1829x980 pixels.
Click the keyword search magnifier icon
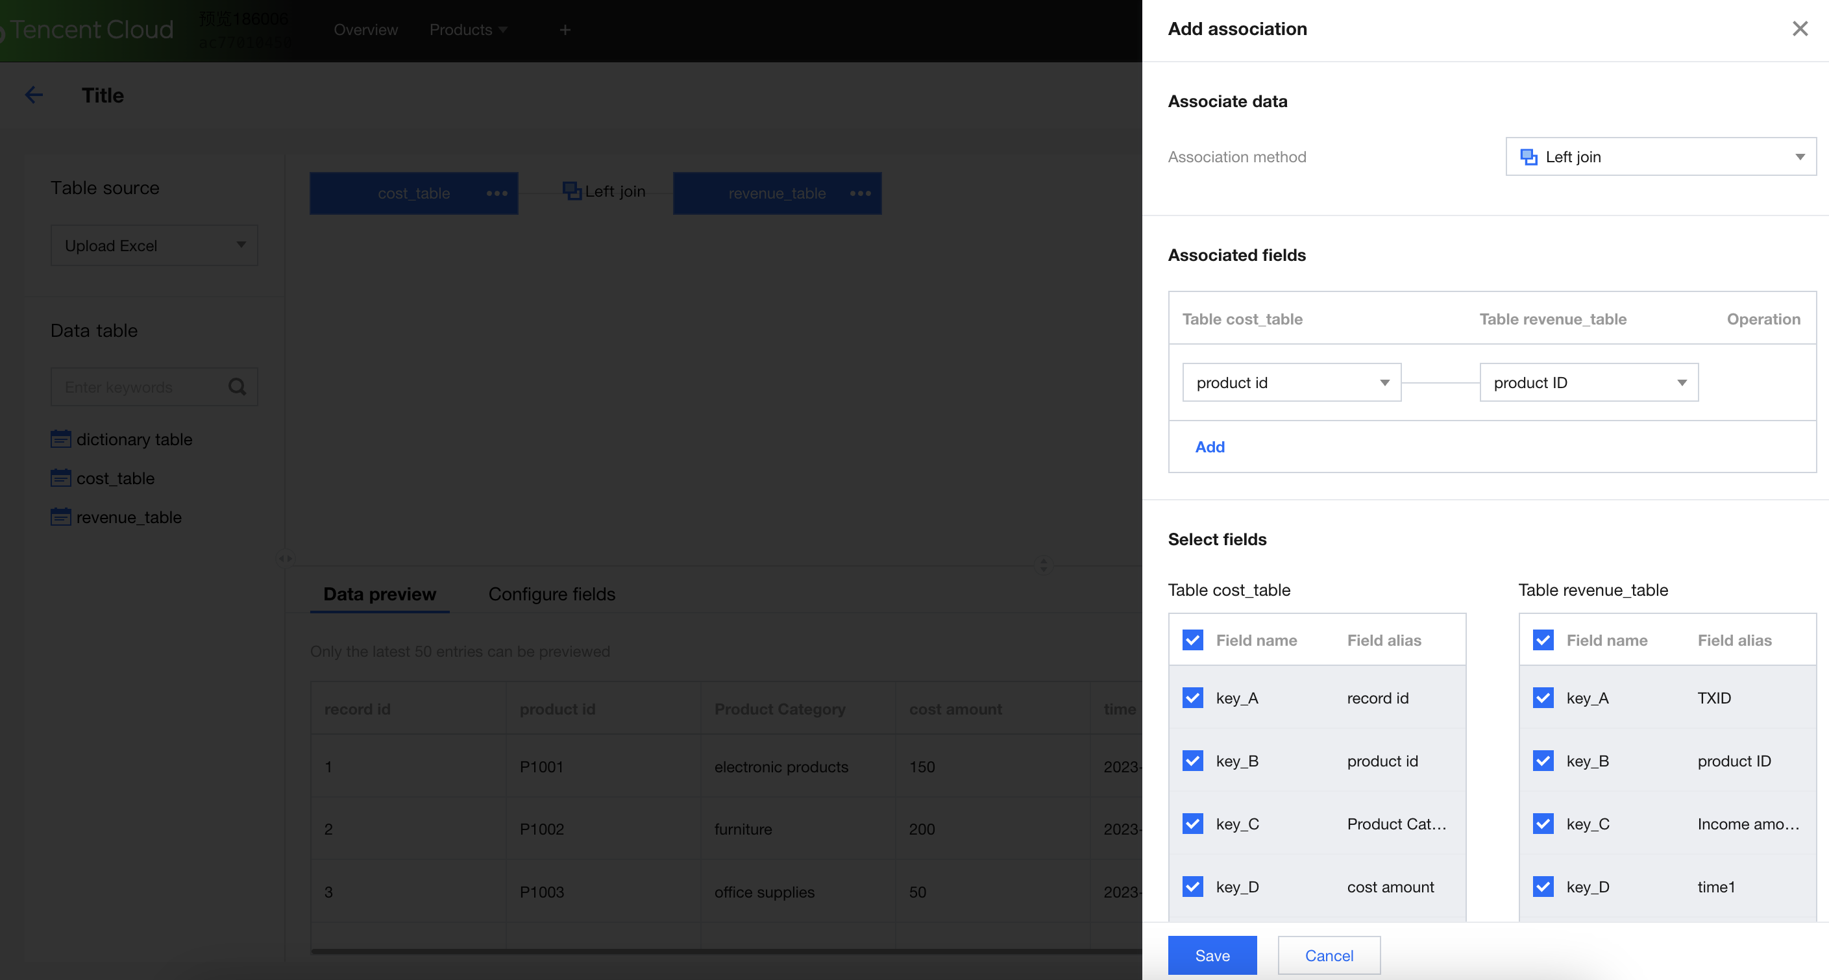237,387
